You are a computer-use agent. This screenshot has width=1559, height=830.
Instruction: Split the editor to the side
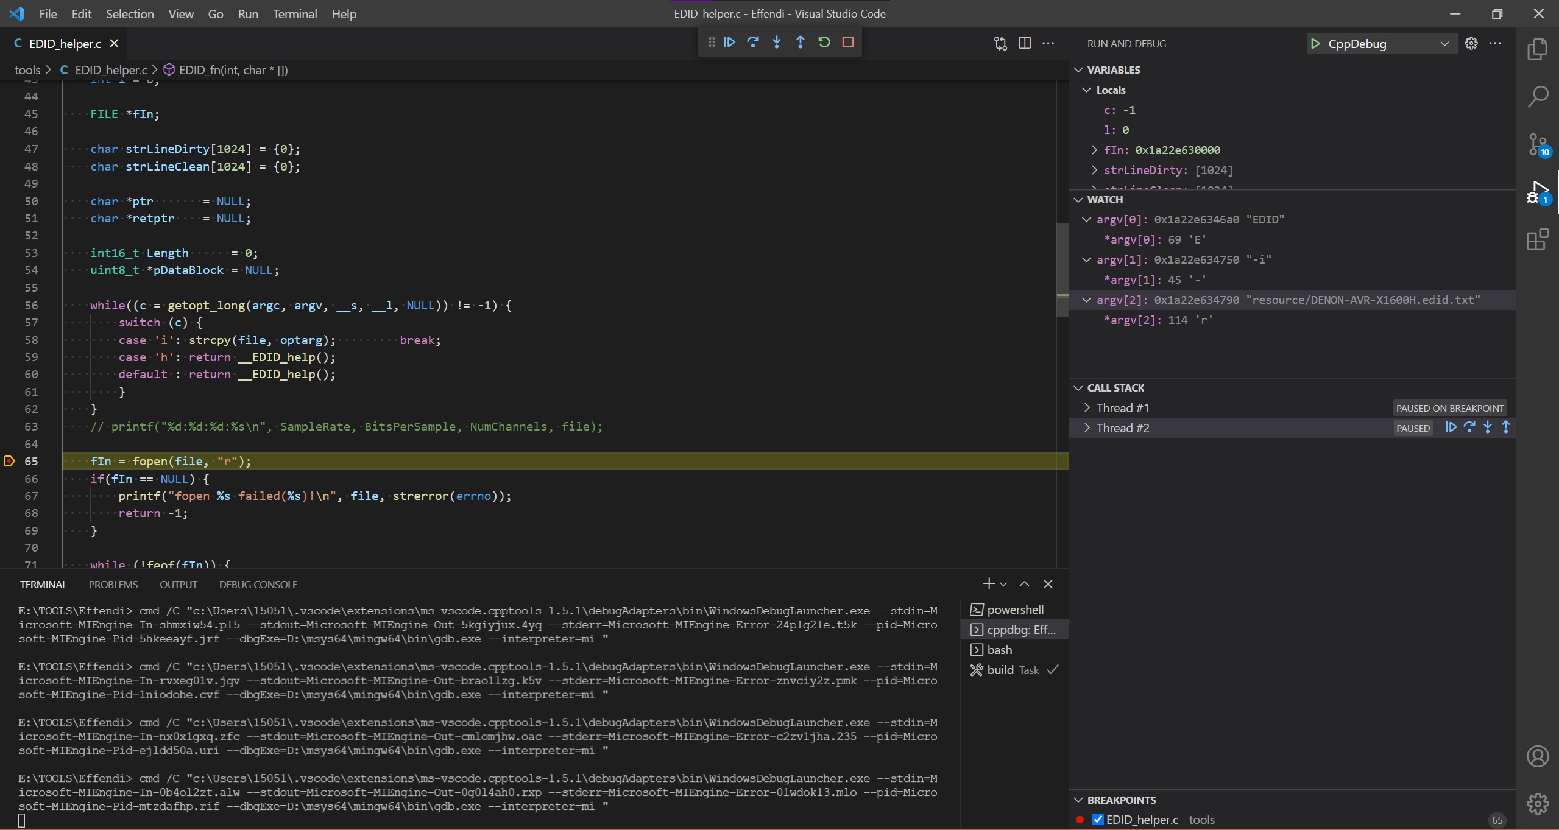[1025, 43]
